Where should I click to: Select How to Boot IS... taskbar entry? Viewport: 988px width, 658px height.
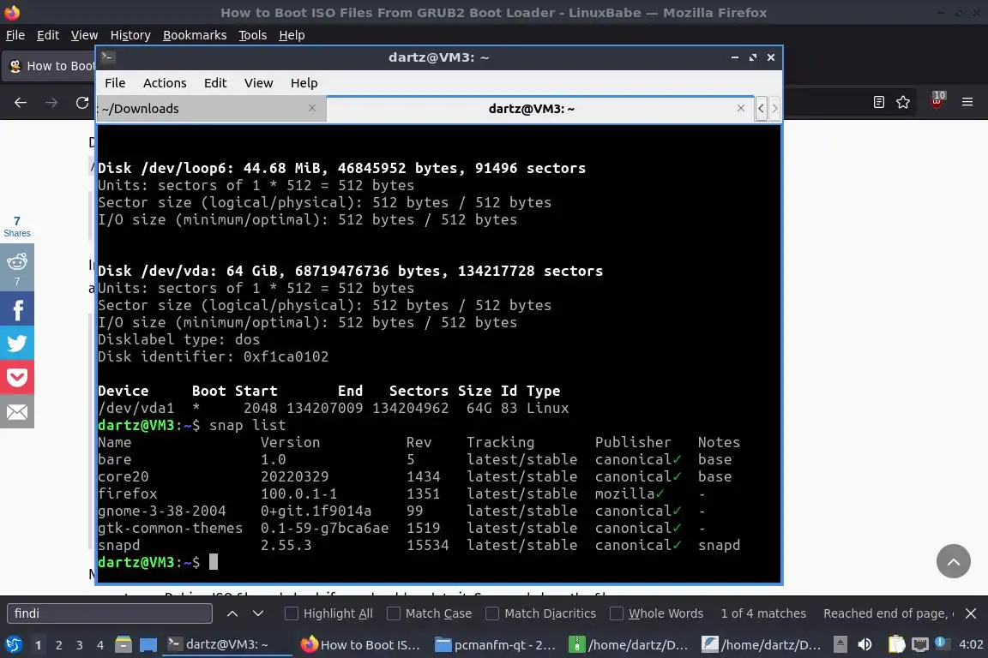tap(360, 644)
